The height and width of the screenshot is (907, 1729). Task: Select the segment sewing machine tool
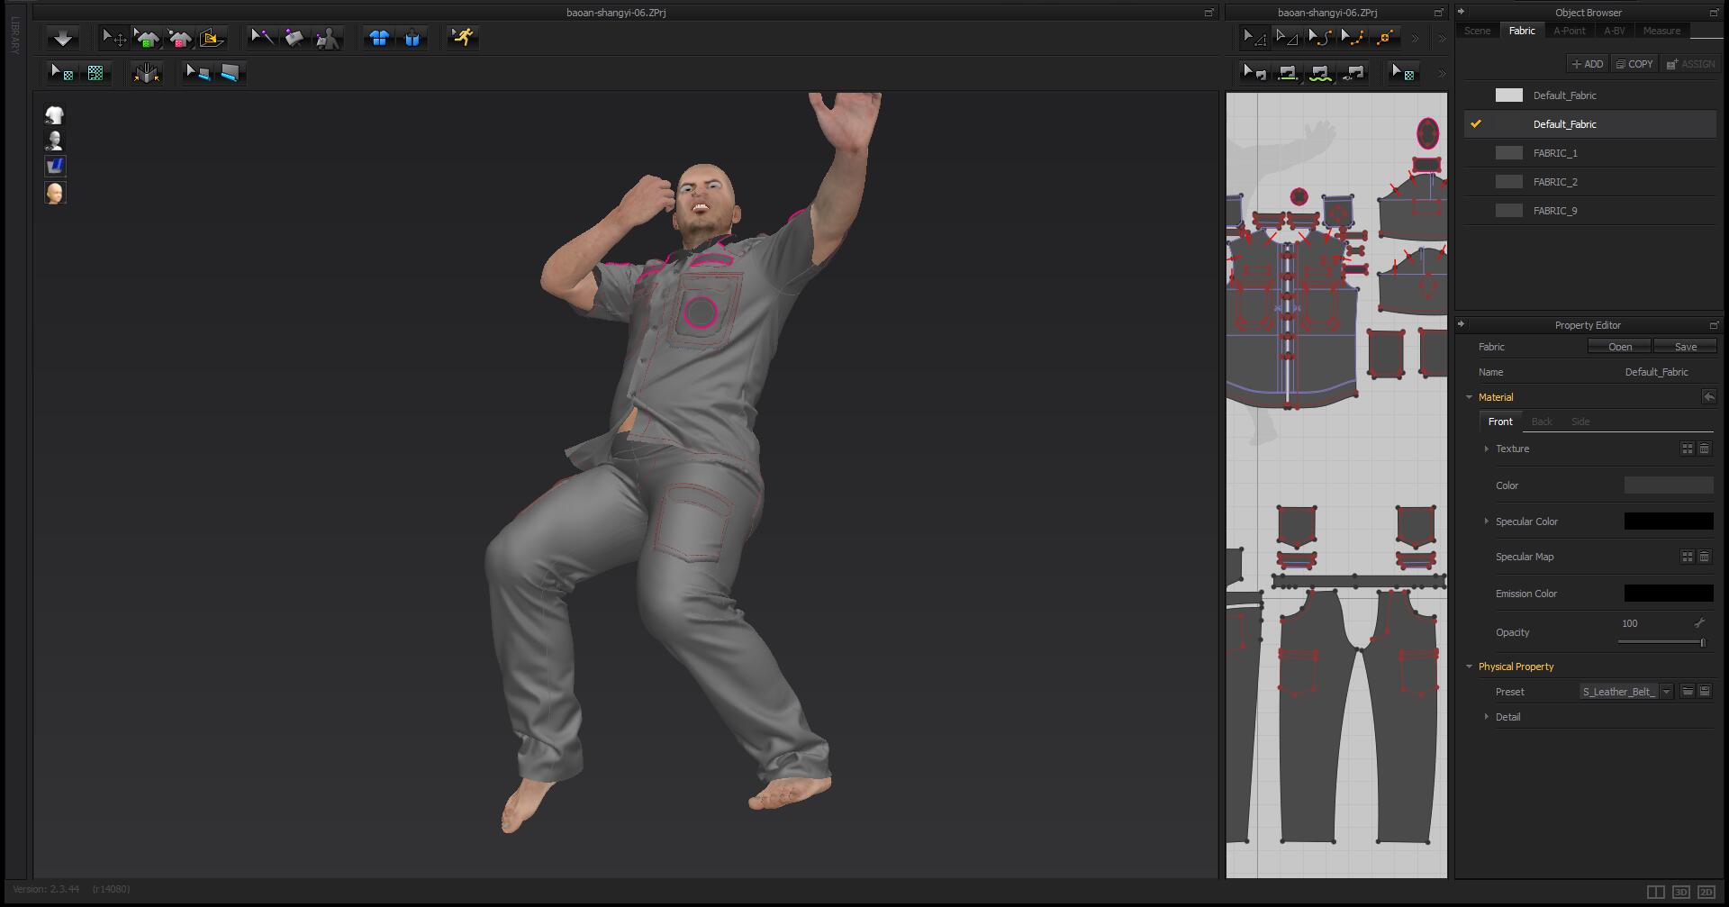coord(1288,73)
